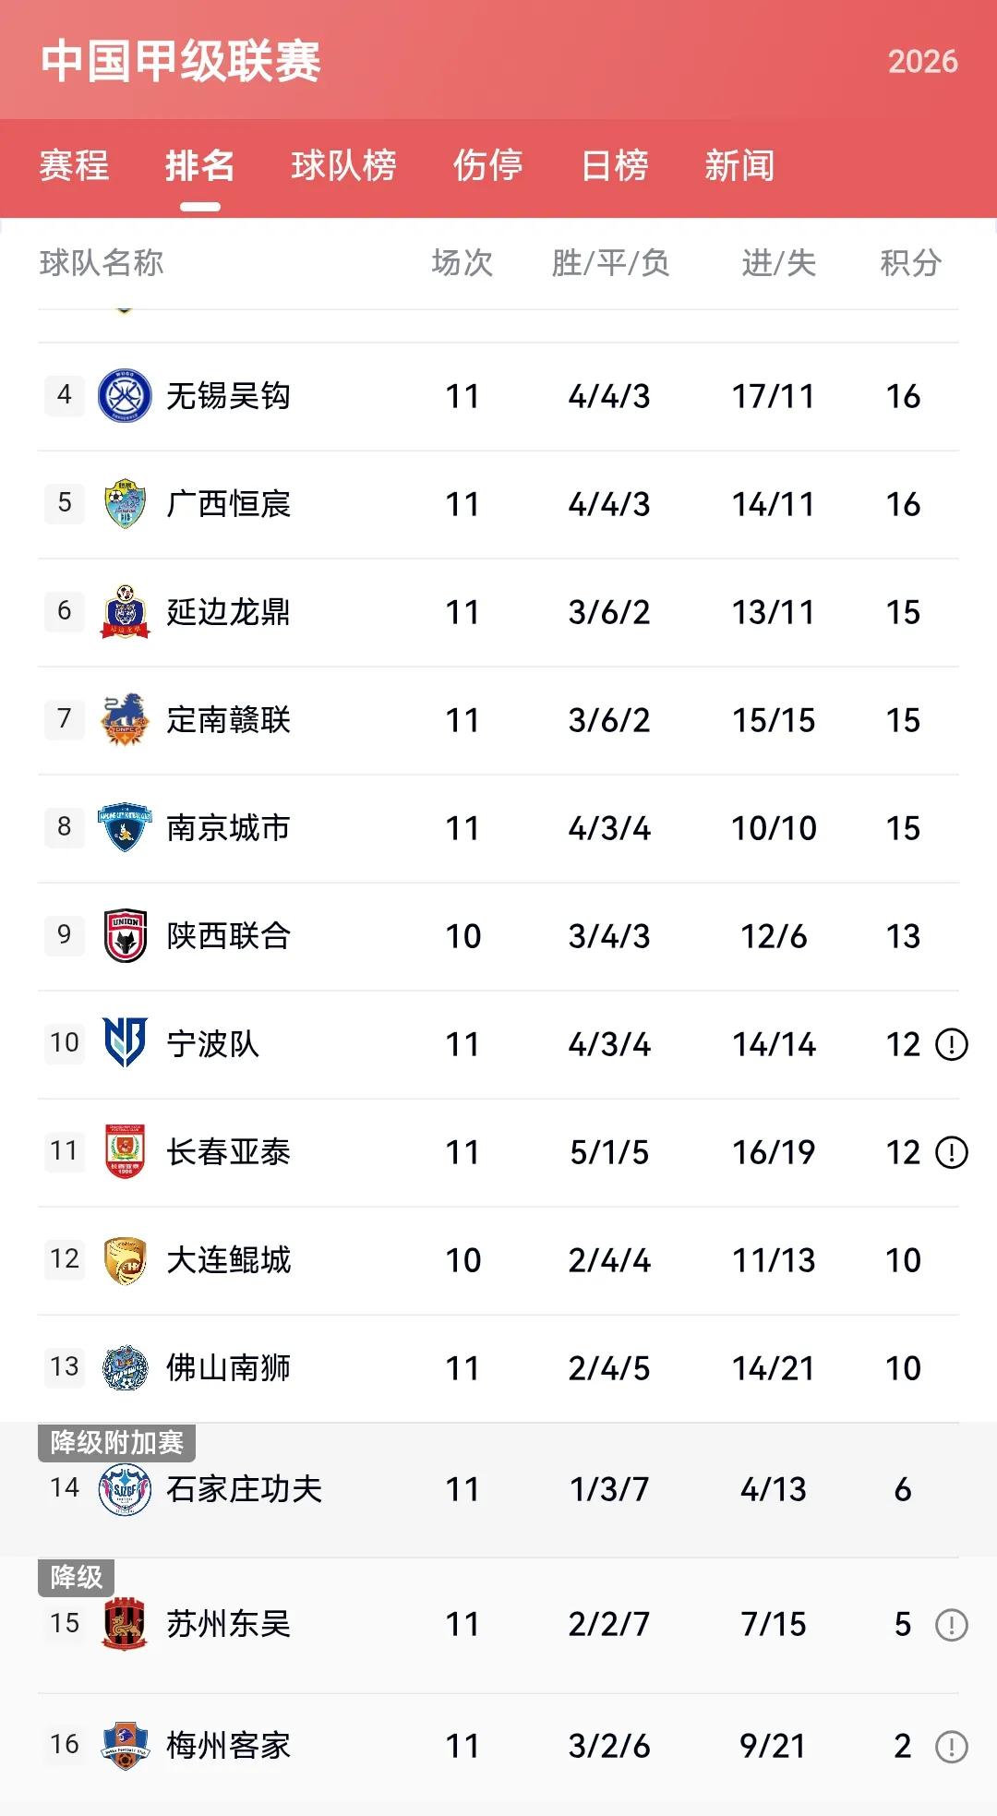997x1816 pixels.
Task: Open info icon next to 长春亚泰 points
Action: (952, 1152)
